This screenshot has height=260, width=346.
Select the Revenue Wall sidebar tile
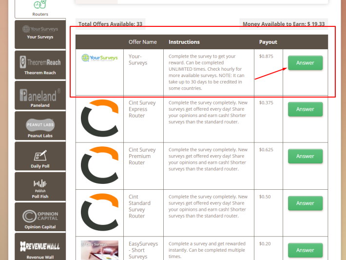coord(40,246)
